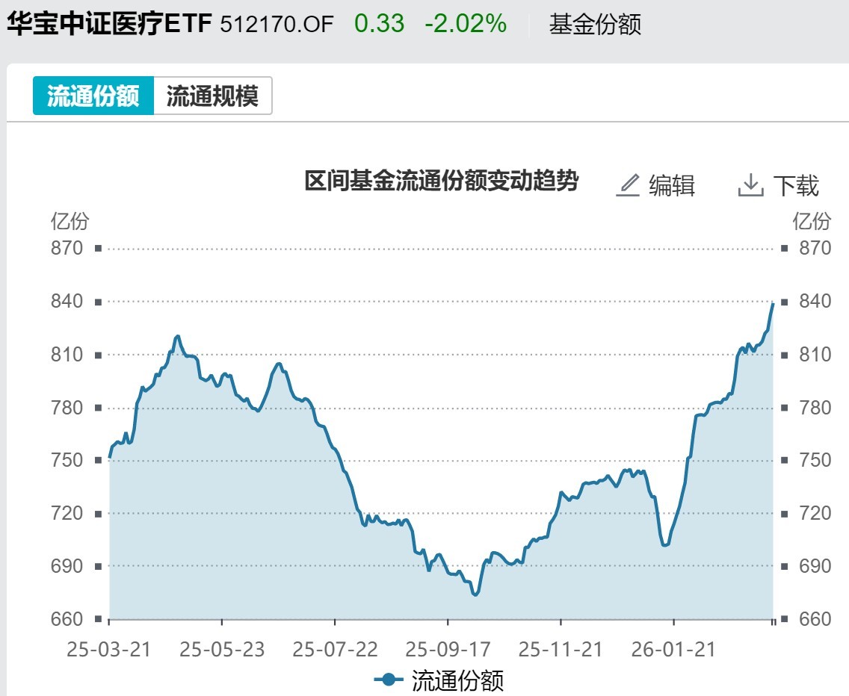This screenshot has width=849, height=696.
Task: Click the 下载 download icon
Action: click(x=750, y=184)
